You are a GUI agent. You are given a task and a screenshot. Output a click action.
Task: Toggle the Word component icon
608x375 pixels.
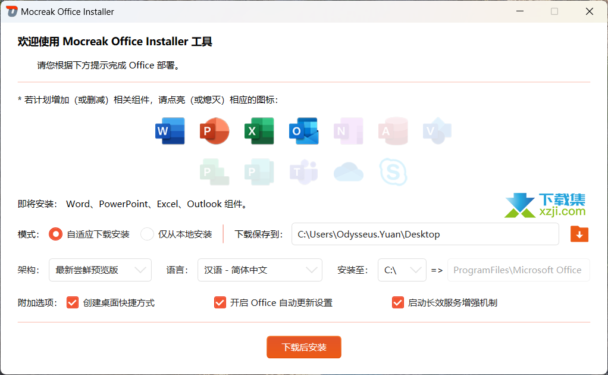pyautogui.click(x=170, y=131)
